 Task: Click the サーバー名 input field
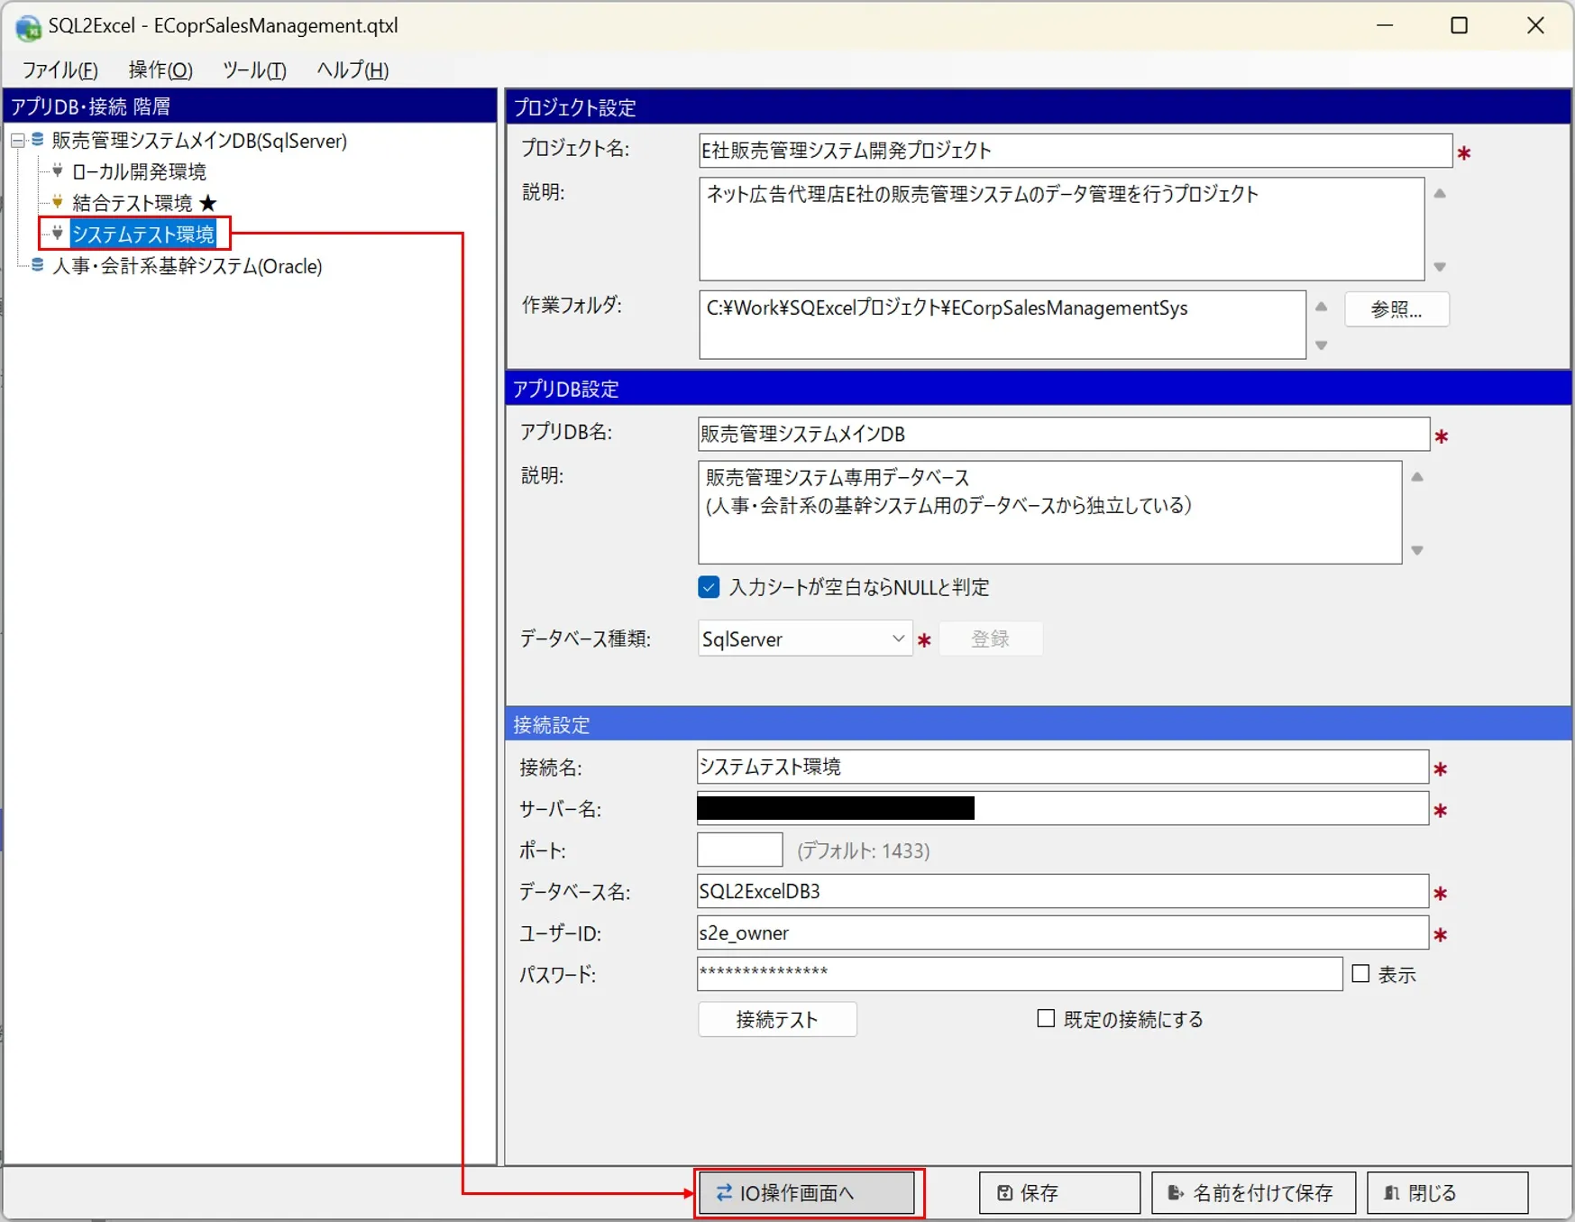pos(1063,808)
